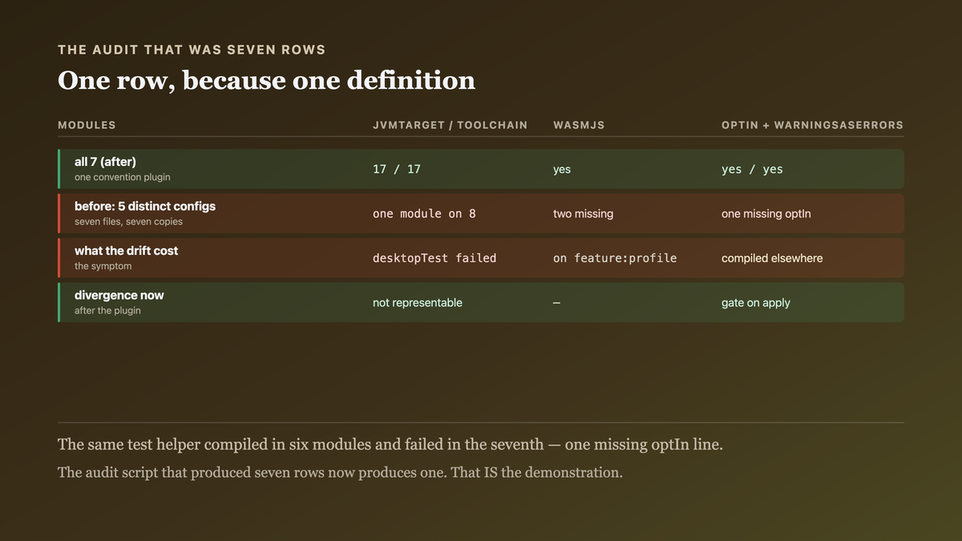Click the footer sentence starting "The same test helper"
The height and width of the screenshot is (541, 962).
click(390, 444)
